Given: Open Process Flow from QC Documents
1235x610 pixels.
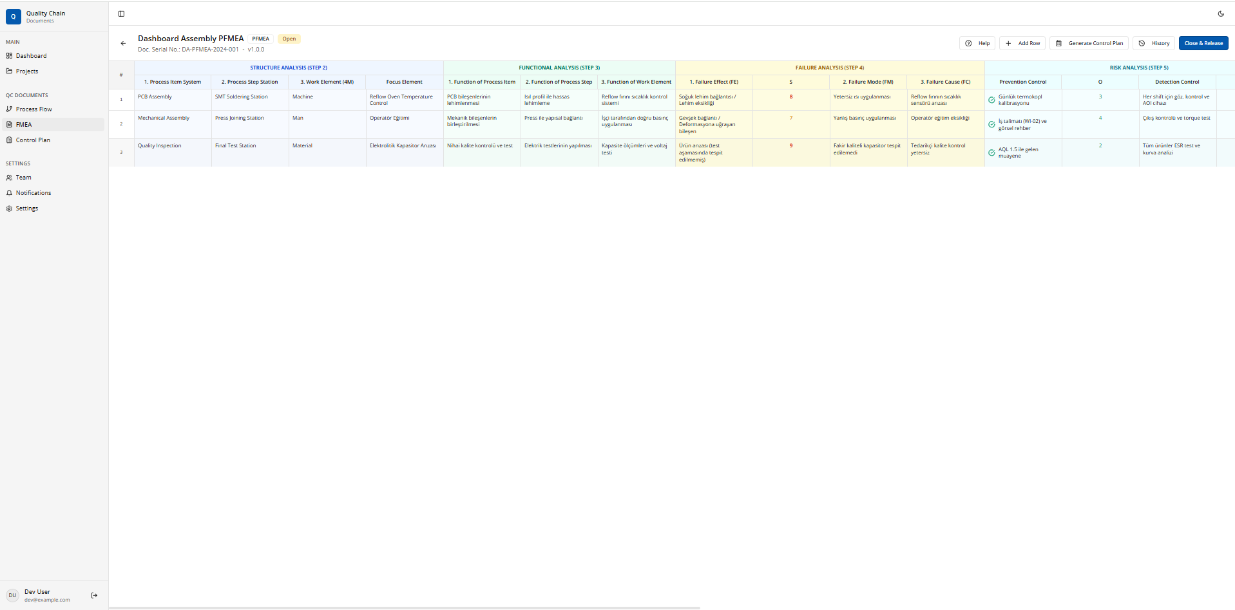Looking at the screenshot, I should (x=33, y=109).
